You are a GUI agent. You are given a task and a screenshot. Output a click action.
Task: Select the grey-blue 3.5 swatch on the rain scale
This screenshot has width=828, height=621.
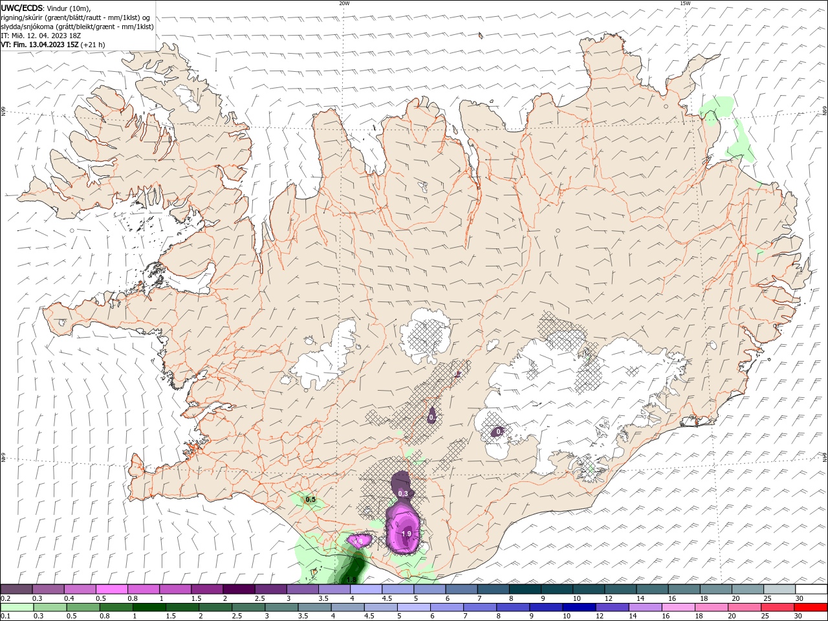click(x=314, y=607)
